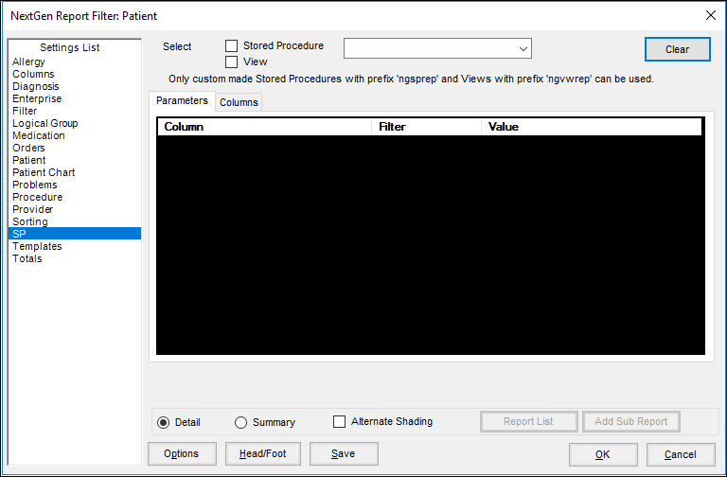Screen dimensions: 727x477
Task: Click the Filter column header
Action: pos(427,127)
